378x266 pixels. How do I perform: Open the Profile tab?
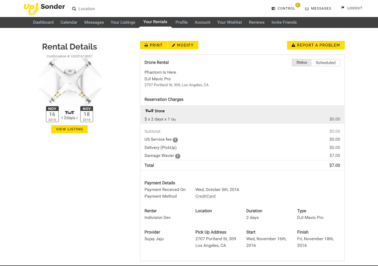[x=182, y=22]
